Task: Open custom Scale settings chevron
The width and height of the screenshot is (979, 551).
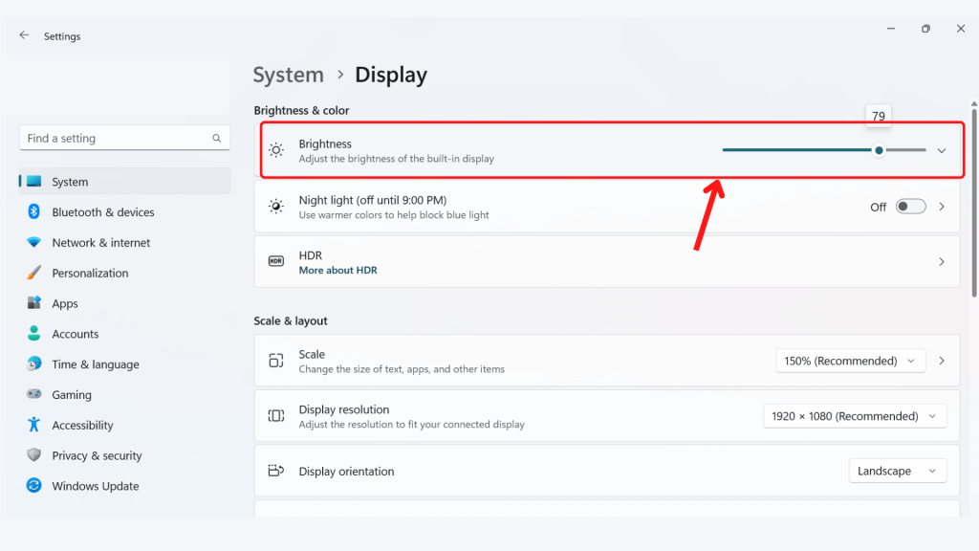Action: (942, 361)
